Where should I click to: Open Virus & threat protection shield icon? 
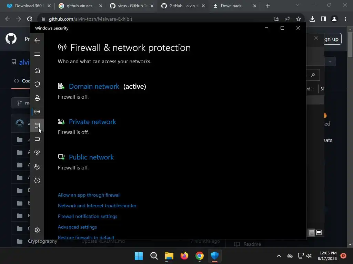(37, 84)
